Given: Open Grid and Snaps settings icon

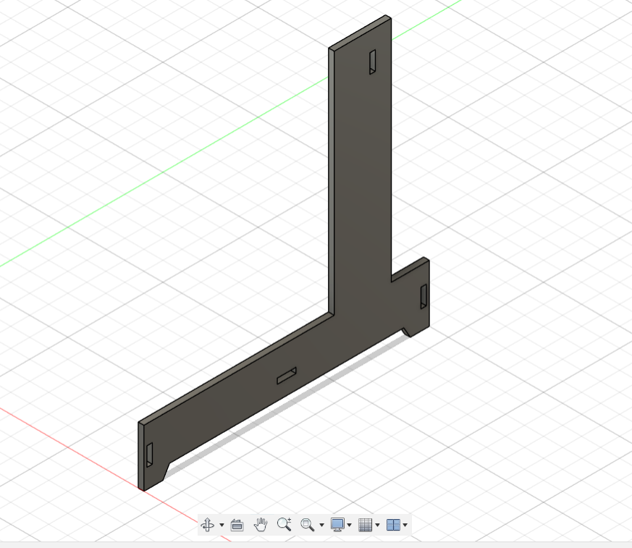Looking at the screenshot, I should coord(365,525).
